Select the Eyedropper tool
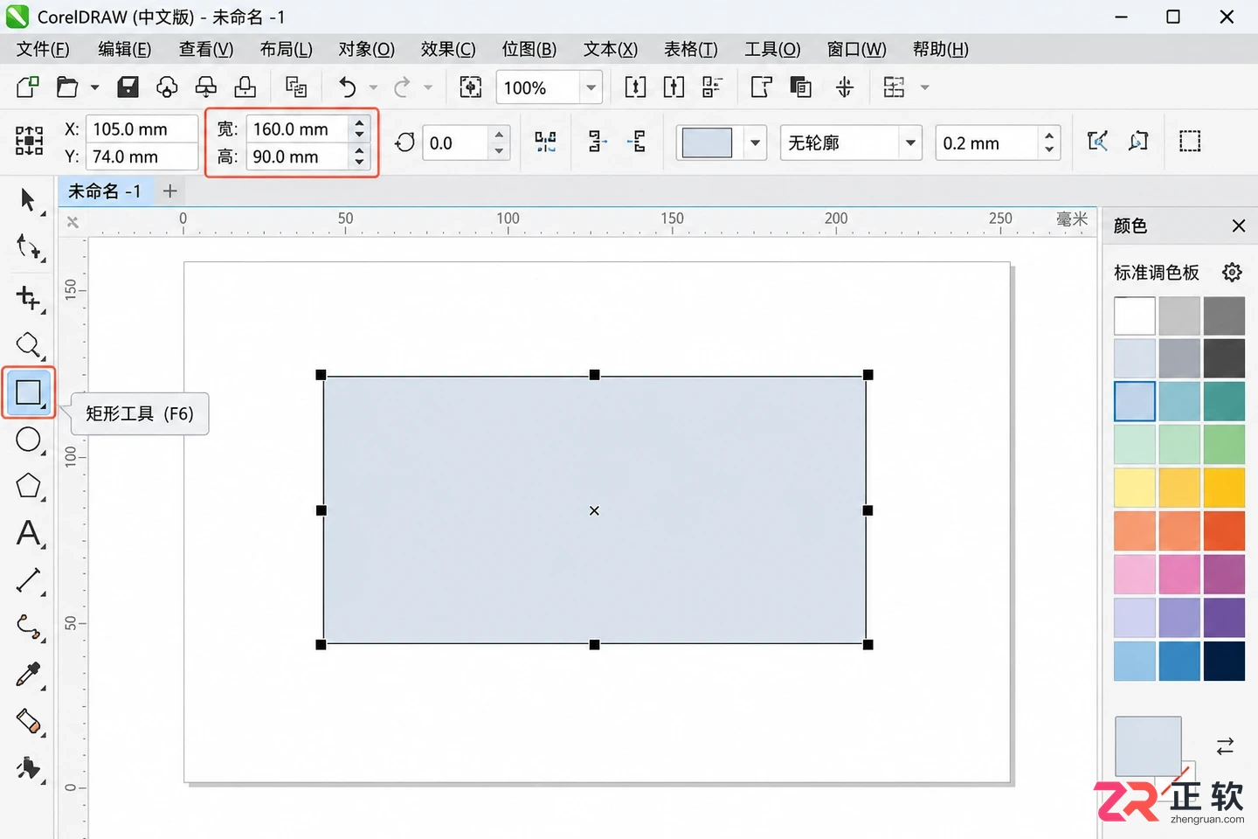Screen dimensions: 1258x839 pos(28,674)
